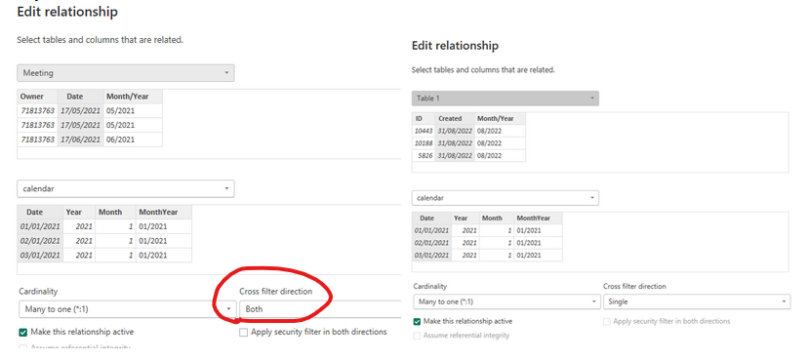Viewport: 808px width, 360px height.
Task: Open the right dialog's calendar table dropdown
Action: 505,198
